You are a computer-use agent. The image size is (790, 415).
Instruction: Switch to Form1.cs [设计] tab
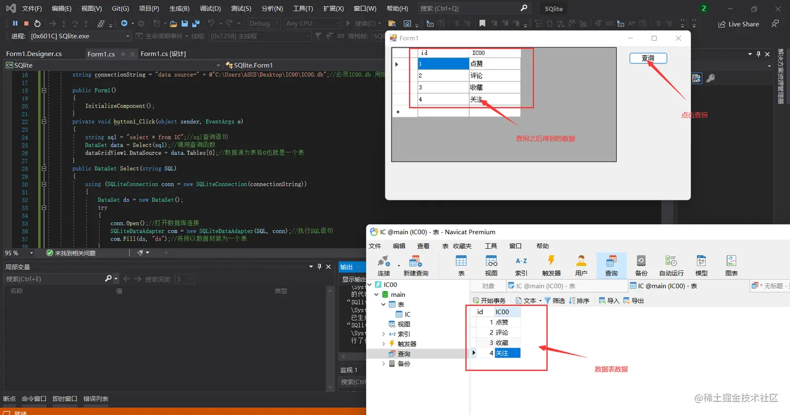click(164, 54)
